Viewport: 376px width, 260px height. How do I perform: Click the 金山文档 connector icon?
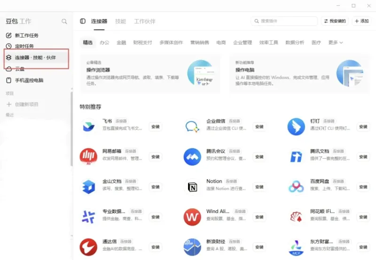tap(88, 187)
